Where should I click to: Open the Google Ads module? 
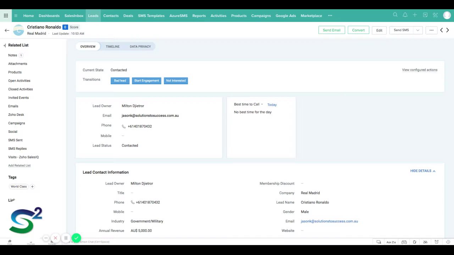point(286,16)
